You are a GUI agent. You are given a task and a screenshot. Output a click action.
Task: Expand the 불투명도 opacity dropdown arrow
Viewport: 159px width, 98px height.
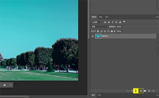click(x=123, y=27)
